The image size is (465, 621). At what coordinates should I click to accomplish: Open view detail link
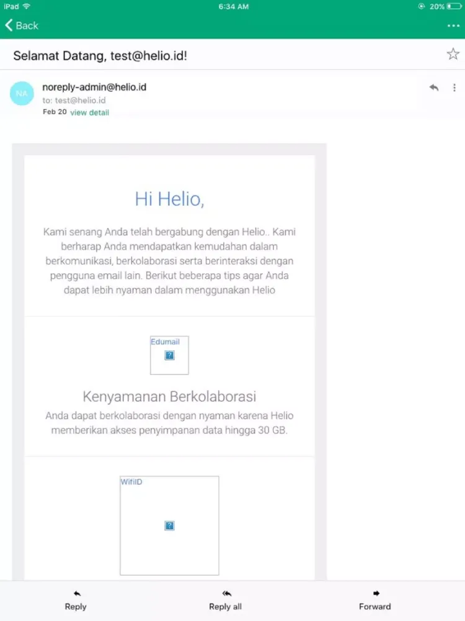(x=89, y=112)
